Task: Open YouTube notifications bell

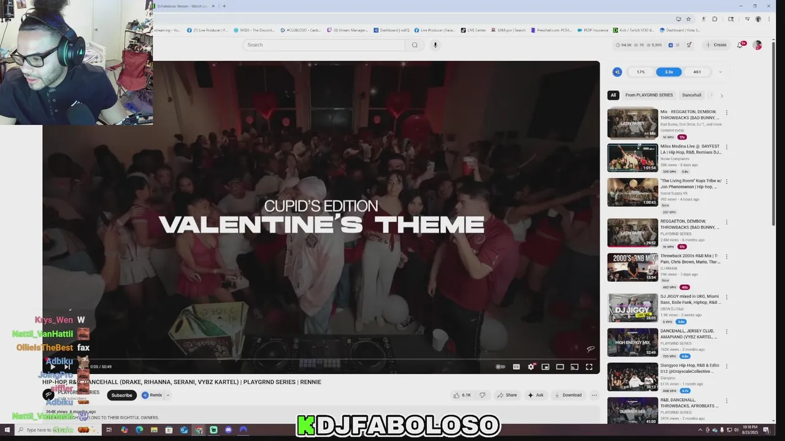Action: point(740,45)
